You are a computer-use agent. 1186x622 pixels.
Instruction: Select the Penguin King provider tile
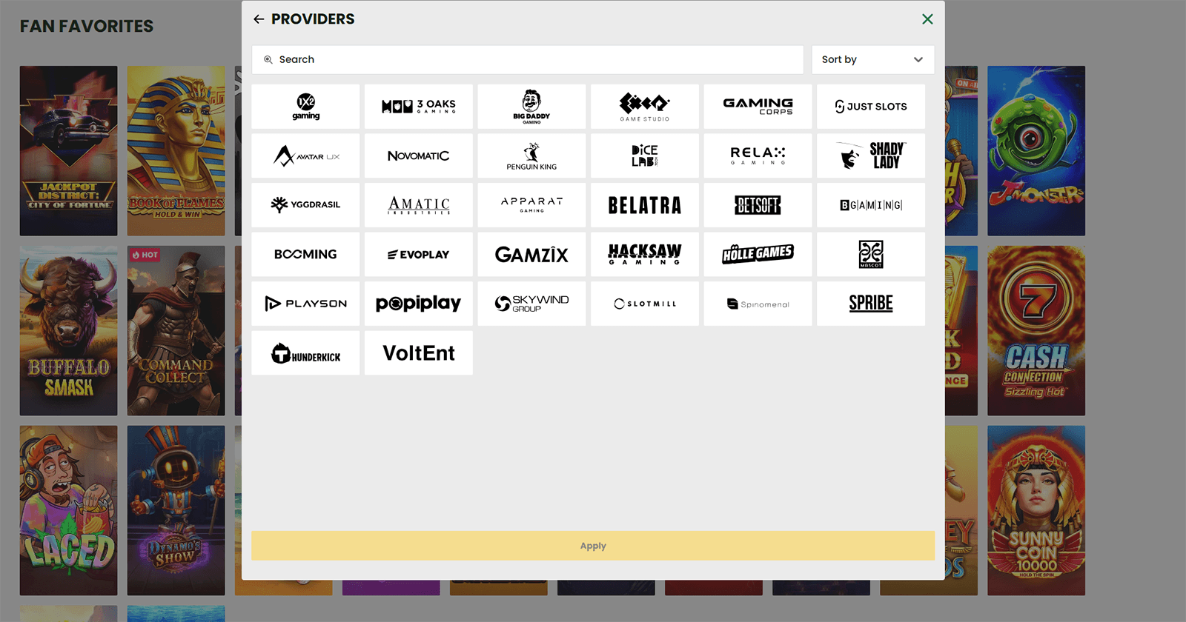click(x=531, y=155)
